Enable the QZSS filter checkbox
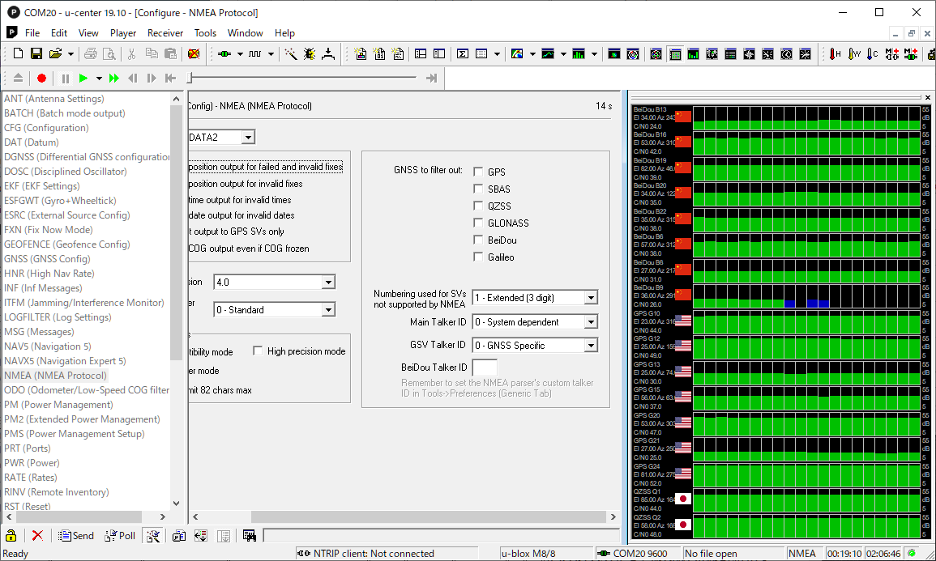 [x=478, y=206]
